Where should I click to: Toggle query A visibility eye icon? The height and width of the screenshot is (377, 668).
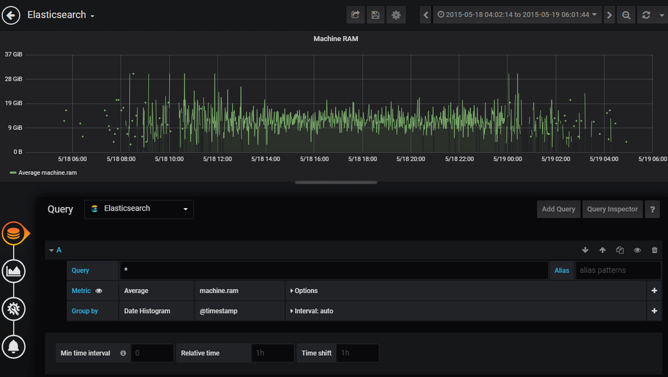[637, 251]
